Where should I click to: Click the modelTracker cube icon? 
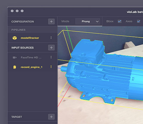(15, 38)
